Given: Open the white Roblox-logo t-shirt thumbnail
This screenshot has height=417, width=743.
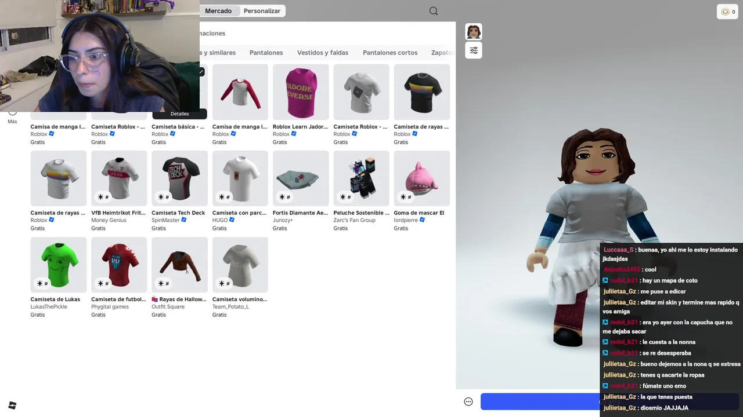Looking at the screenshot, I should pos(361,92).
